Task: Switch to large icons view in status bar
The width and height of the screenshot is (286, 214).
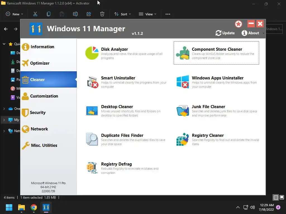Action: tap(282, 197)
